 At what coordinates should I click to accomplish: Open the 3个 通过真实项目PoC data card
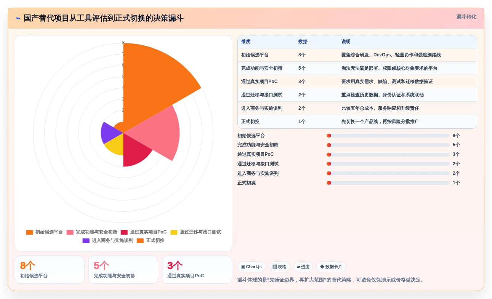point(197,270)
